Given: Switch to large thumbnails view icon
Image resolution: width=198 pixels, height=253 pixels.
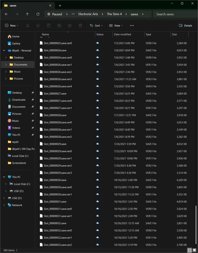Looking at the screenshot, I should pos(195,250).
